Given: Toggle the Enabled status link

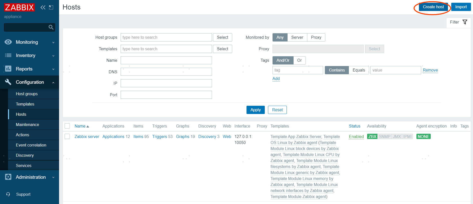Looking at the screenshot, I should [356, 136].
